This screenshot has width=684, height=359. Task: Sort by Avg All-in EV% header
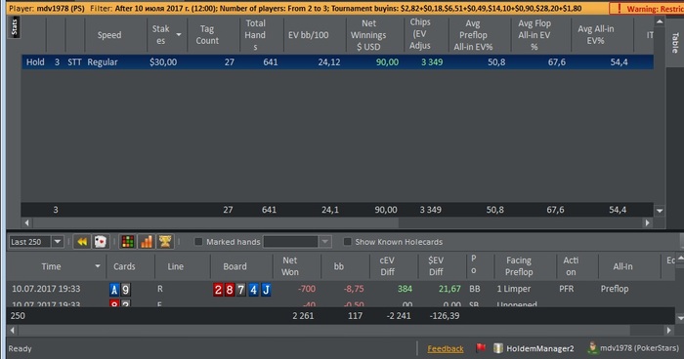595,35
